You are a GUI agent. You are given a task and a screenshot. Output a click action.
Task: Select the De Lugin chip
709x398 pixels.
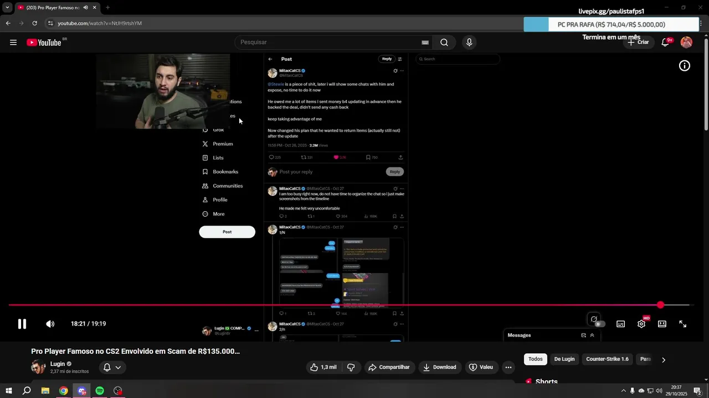tap(564, 359)
